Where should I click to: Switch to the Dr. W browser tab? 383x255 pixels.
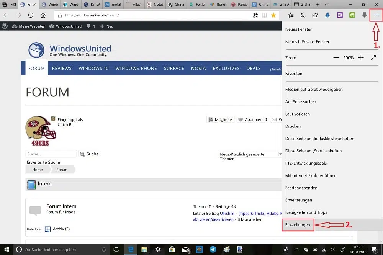(x=92, y=4)
